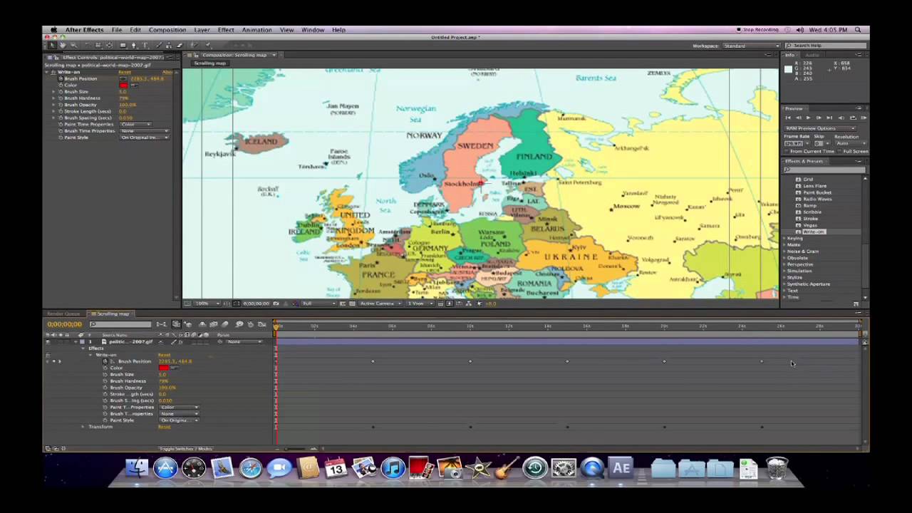Select the Hand tool

(63, 46)
